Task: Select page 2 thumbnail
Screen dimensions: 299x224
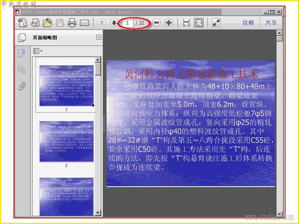Action: point(67,141)
